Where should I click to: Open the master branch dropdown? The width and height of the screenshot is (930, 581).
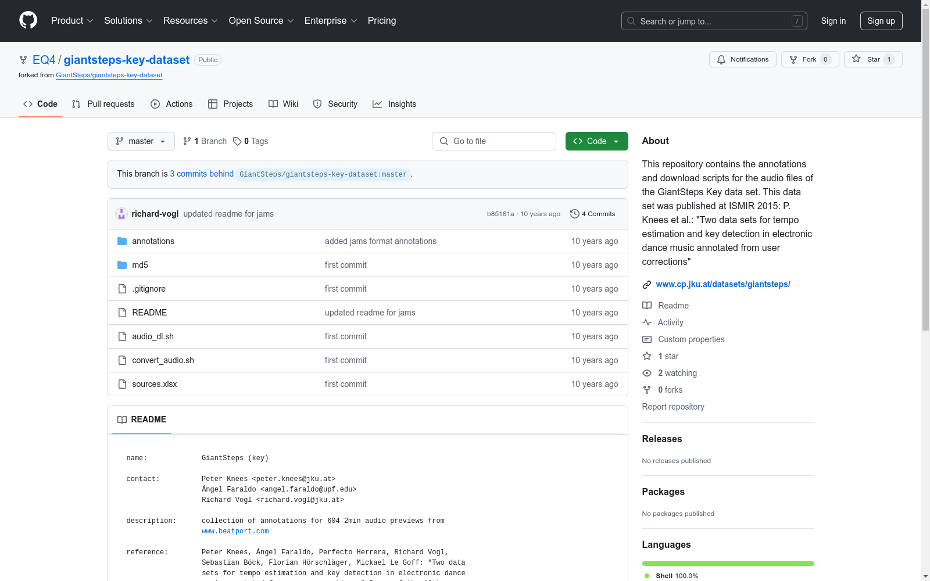[x=141, y=141]
